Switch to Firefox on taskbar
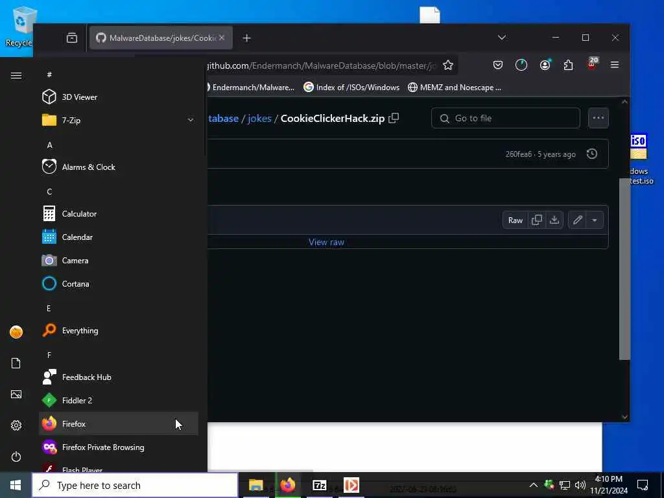664x498 pixels. (288, 485)
